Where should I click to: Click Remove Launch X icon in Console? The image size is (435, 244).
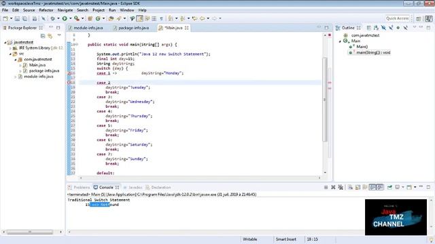point(333,187)
